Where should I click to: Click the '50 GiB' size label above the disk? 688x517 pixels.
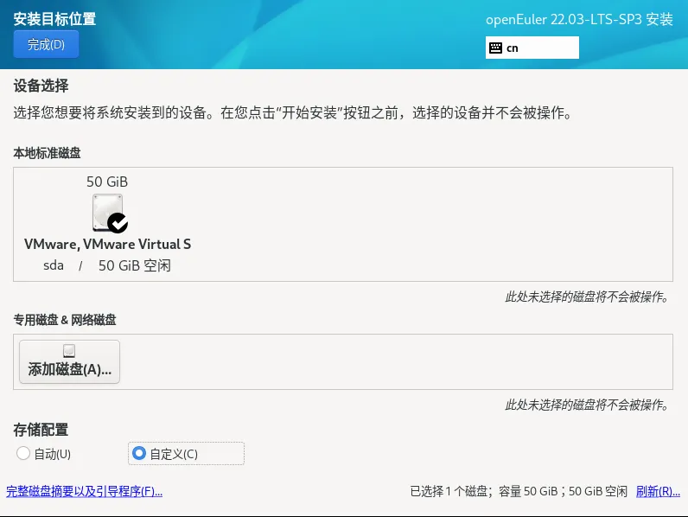107,182
